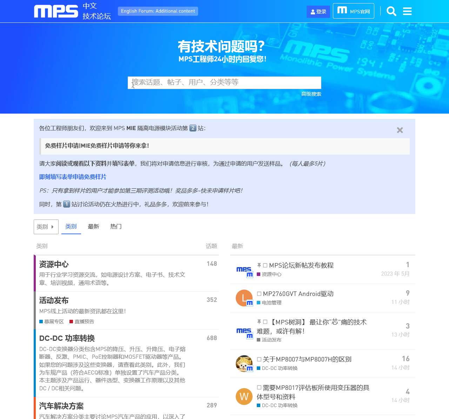Click topic count 688 for DC-DC
This screenshot has width=449, height=419.
pyautogui.click(x=212, y=338)
